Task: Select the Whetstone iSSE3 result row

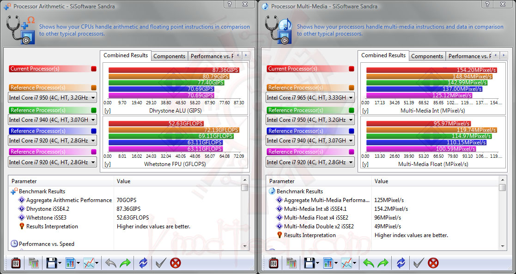Action: (x=125, y=217)
